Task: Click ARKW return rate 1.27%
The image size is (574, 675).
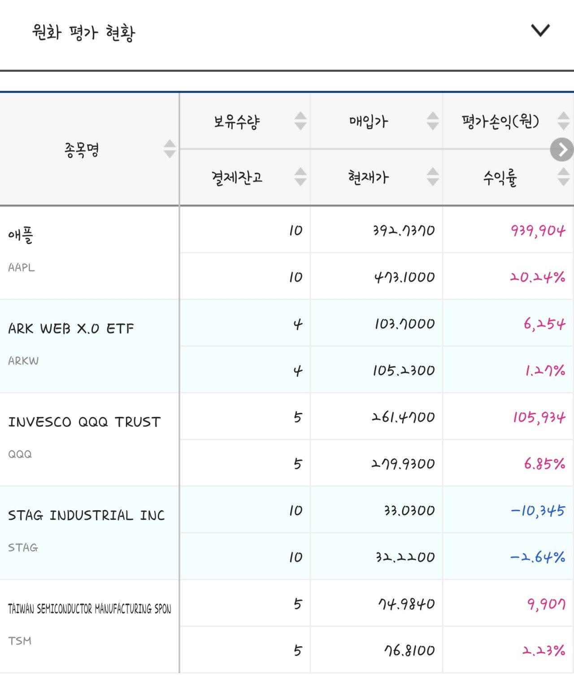Action: (x=545, y=371)
